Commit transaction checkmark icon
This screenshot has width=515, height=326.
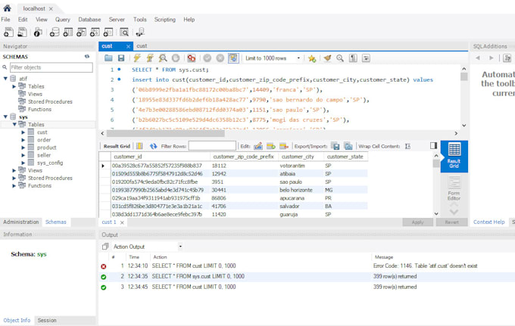tap(207, 58)
